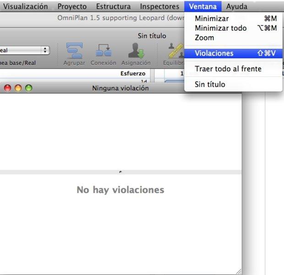Select the highlighted Violaciones entry

coord(233,53)
